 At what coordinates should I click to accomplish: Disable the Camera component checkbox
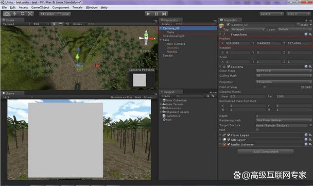point(229,66)
